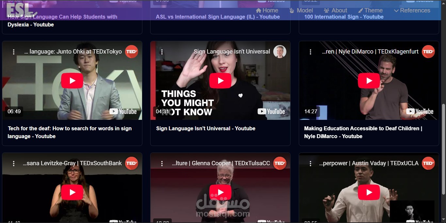The image size is (446, 223).
Task: Open three-dot menu on Austin Vaday video
Action: (311, 163)
